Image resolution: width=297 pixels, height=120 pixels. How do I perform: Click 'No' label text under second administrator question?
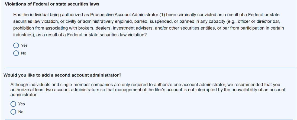pyautogui.click(x=21, y=112)
